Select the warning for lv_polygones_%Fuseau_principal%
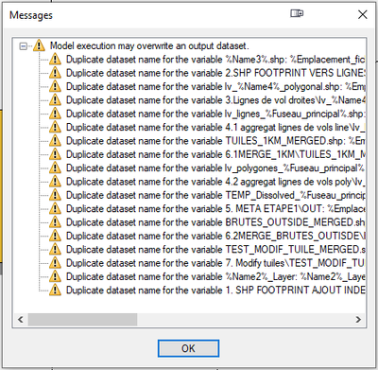Screen dimensions: 378x370 pyautogui.click(x=215, y=167)
